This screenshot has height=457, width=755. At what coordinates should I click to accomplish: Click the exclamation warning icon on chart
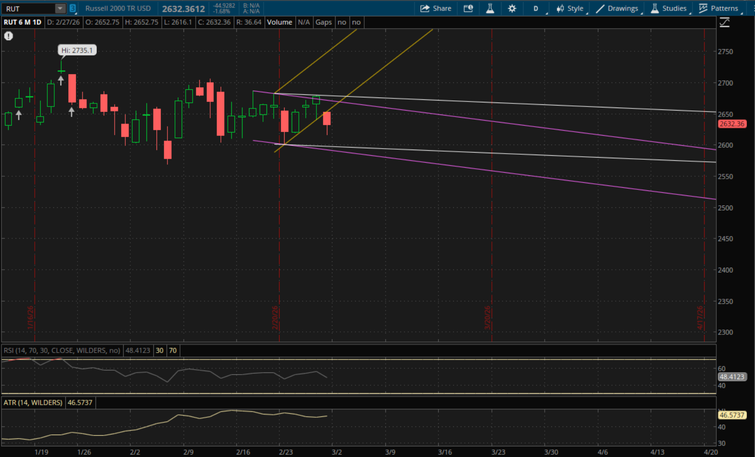9,36
